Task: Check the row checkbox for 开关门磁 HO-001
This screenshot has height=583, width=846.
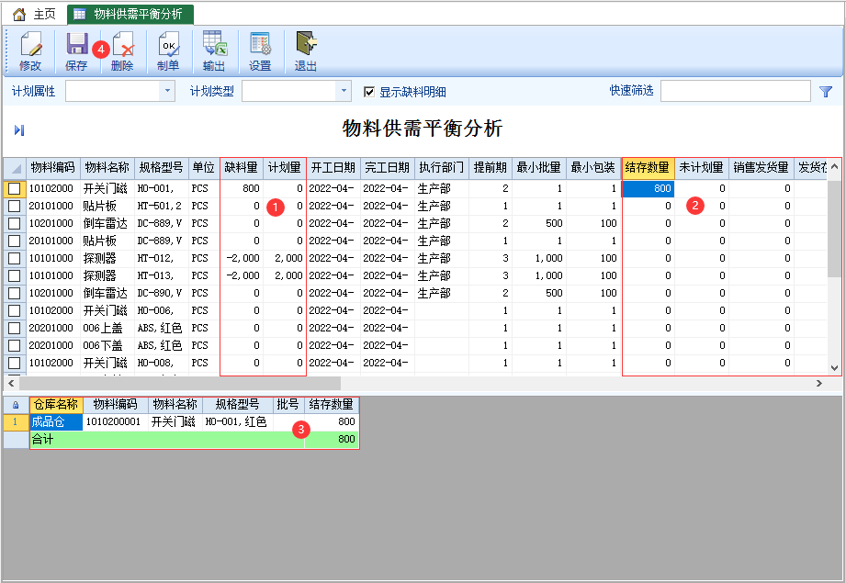Action: [15, 188]
